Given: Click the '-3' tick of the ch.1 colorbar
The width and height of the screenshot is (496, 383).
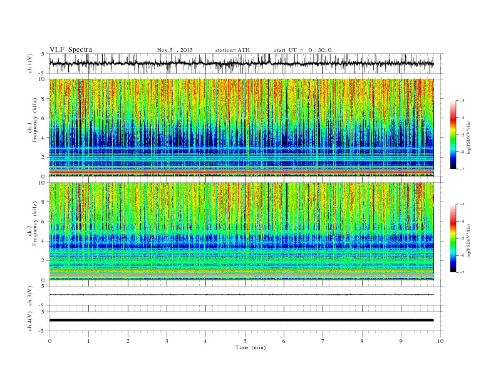Looking at the screenshot, I should click(462, 101).
